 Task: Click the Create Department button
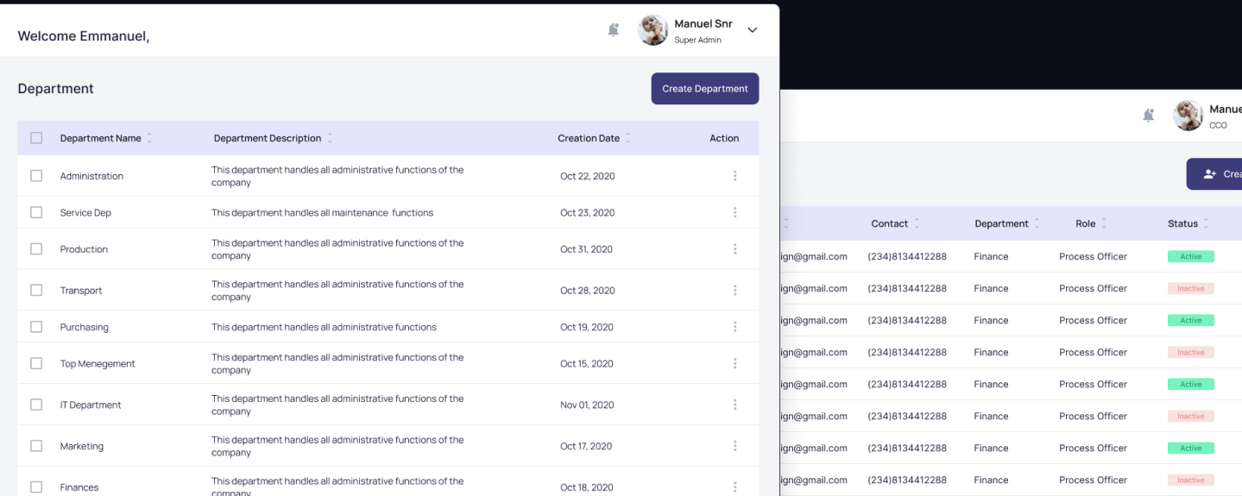[704, 89]
